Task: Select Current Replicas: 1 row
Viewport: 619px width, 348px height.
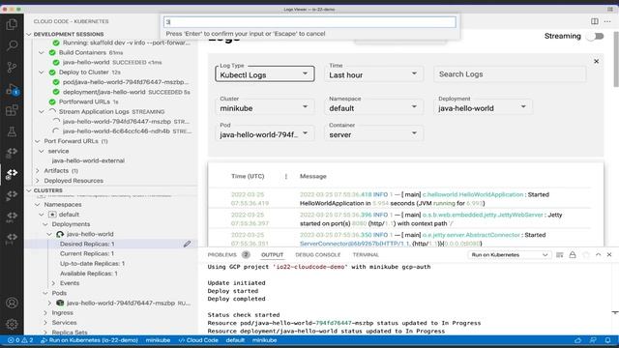Action: click(x=87, y=253)
